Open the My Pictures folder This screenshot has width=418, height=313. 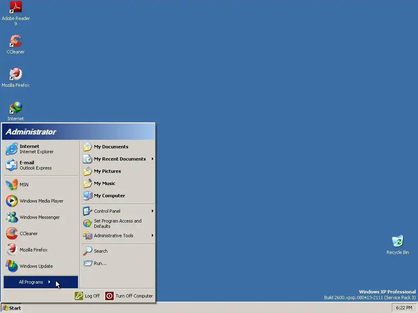tap(118, 171)
